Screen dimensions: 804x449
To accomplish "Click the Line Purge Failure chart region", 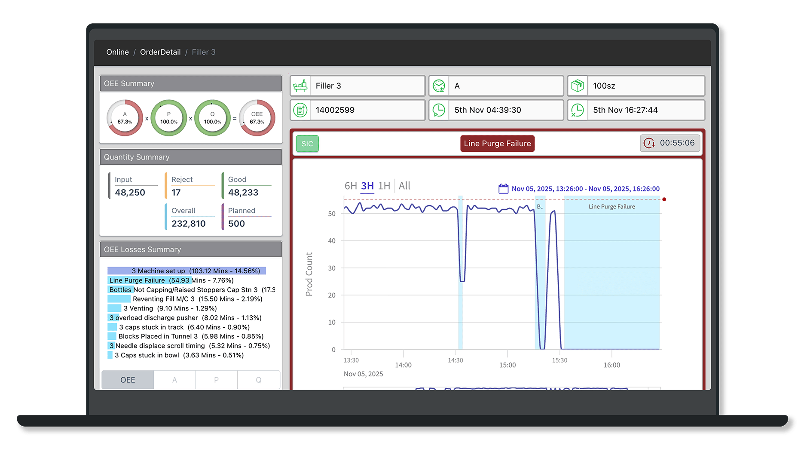I will (611, 275).
